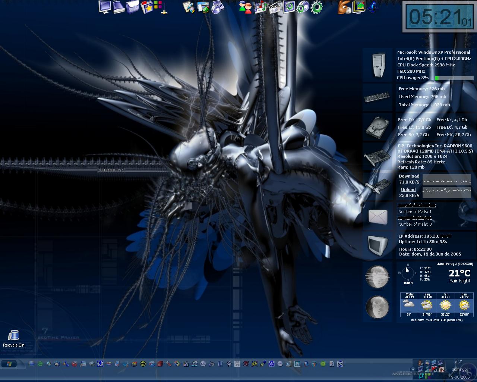
Task: Launch the window with green arrow dock icon
Action: (x=203, y=7)
